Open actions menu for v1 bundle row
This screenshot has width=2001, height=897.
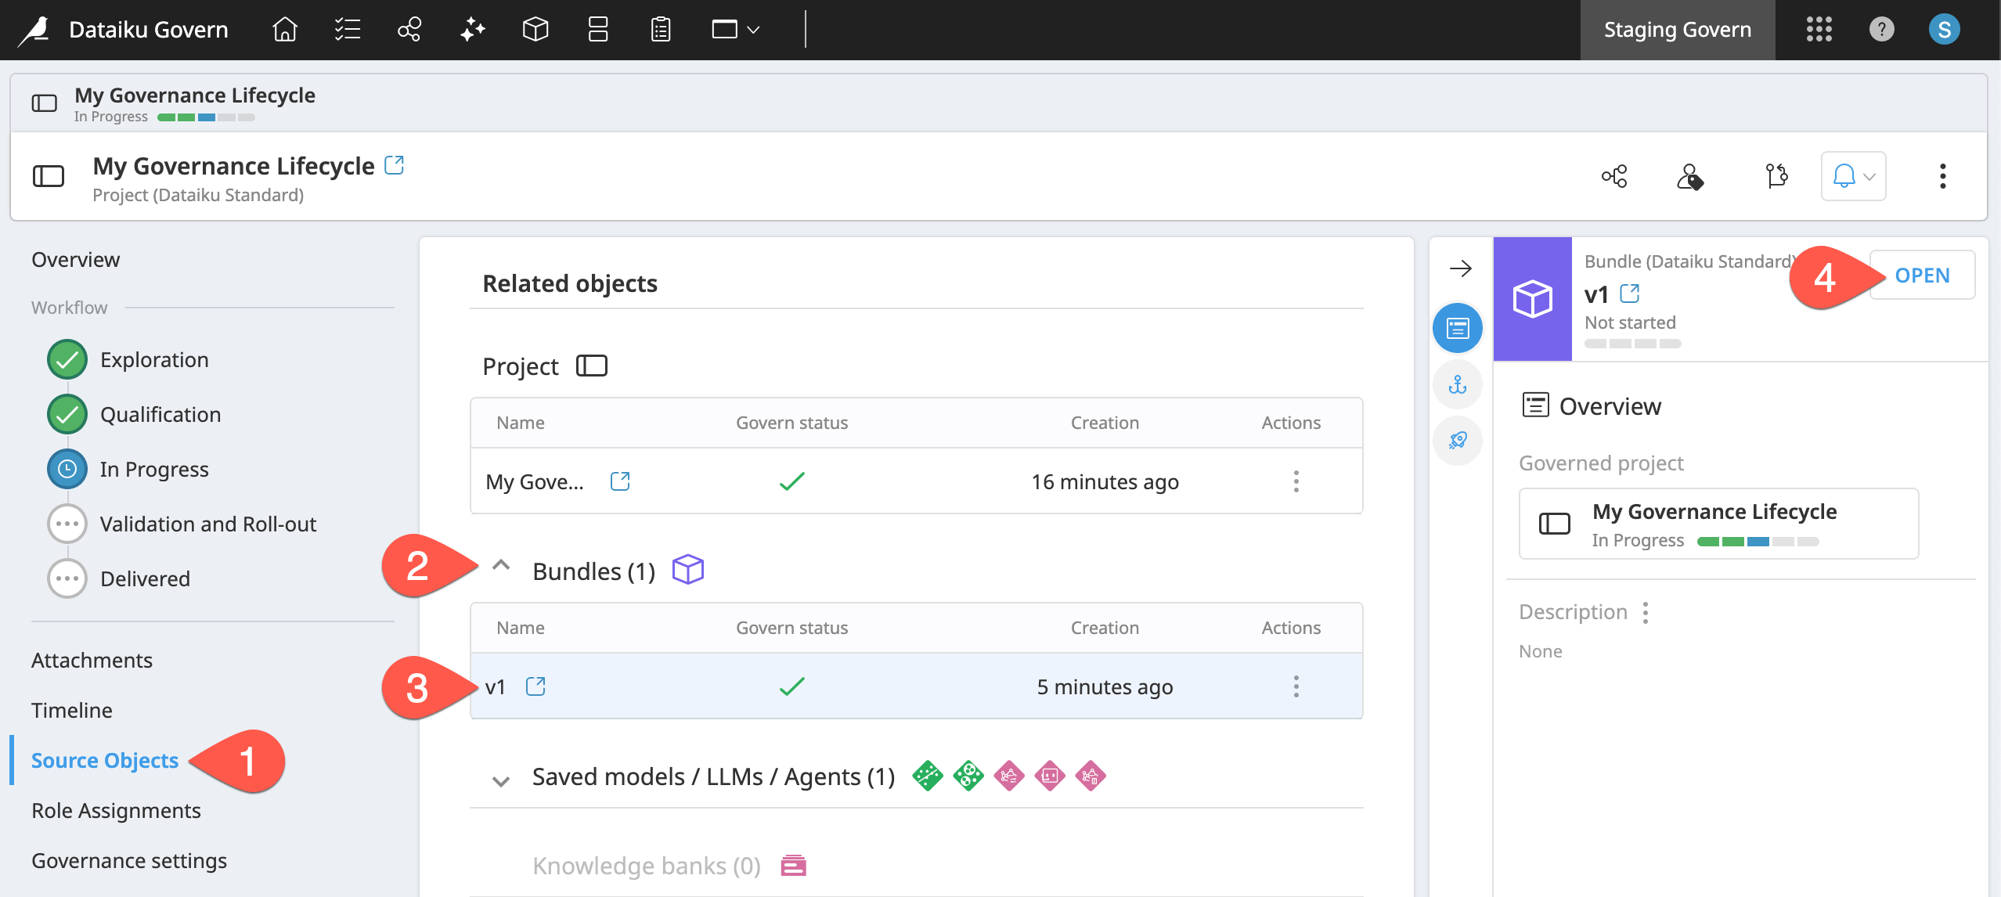click(1296, 686)
